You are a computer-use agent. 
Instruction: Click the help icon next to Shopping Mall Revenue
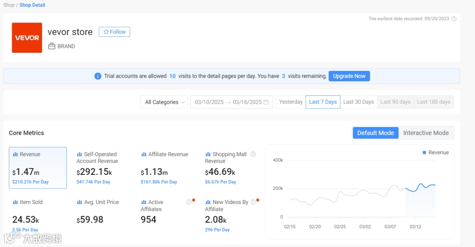(x=253, y=154)
